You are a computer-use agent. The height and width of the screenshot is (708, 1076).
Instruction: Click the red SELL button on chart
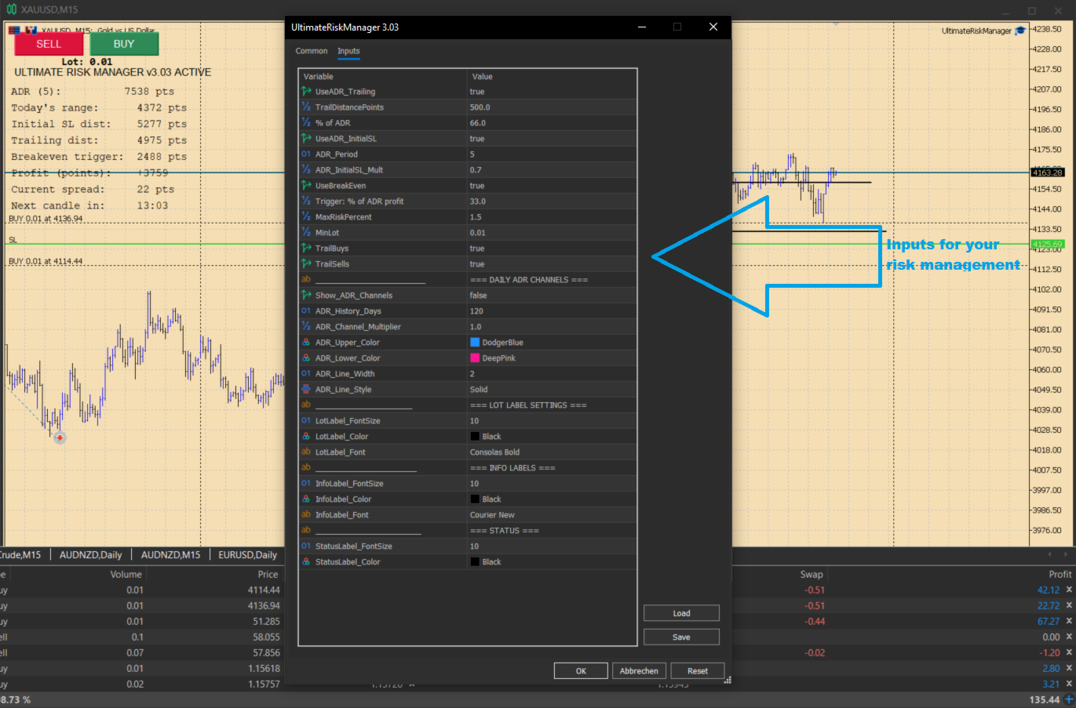point(49,44)
